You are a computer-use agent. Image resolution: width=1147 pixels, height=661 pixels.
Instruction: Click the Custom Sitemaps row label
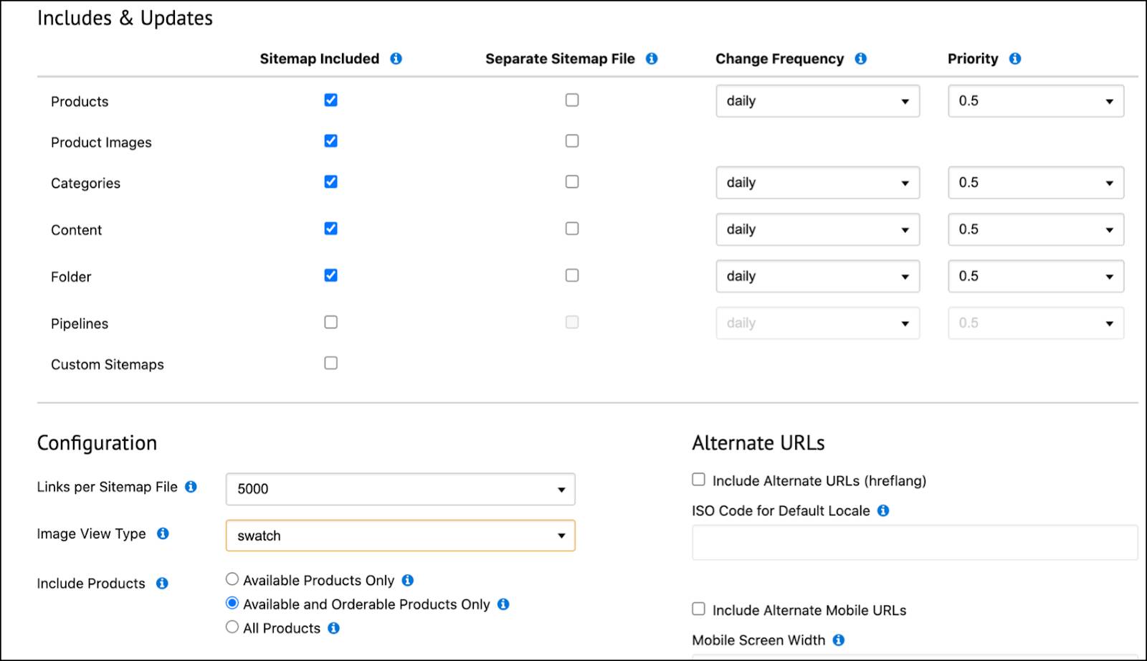(108, 364)
